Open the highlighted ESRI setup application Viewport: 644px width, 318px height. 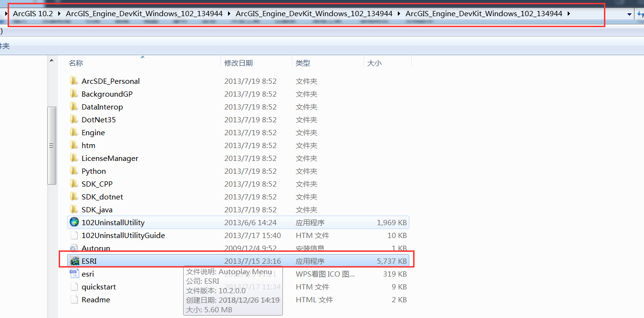pos(89,260)
